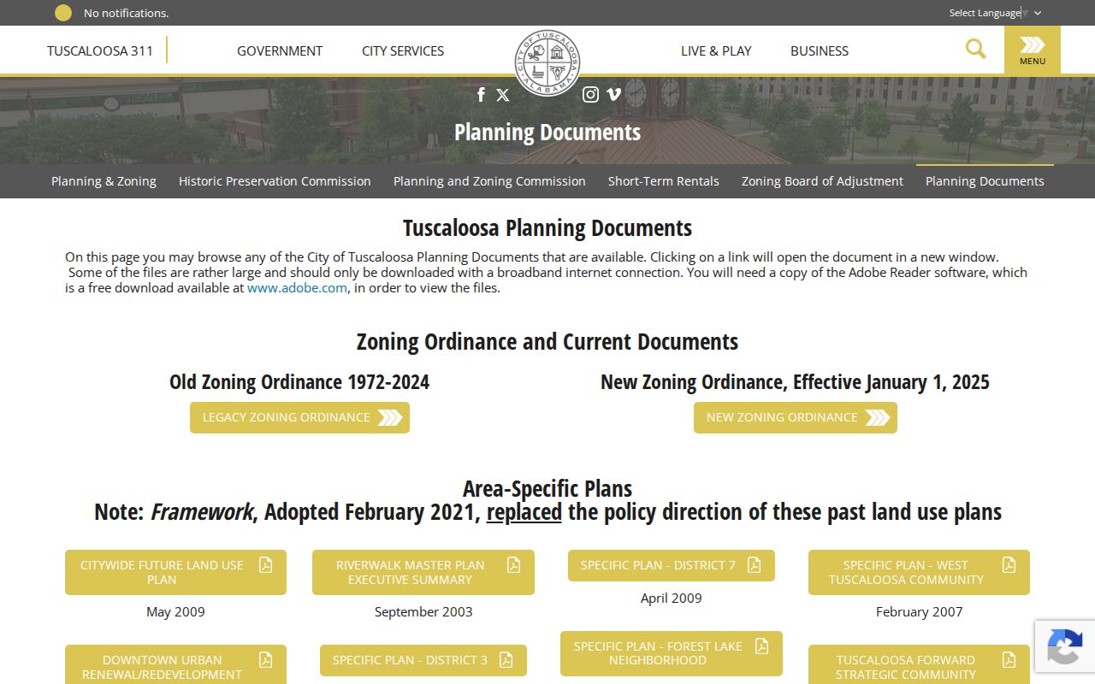Click the PDF icon on Citywide Future Land Use

[265, 565]
